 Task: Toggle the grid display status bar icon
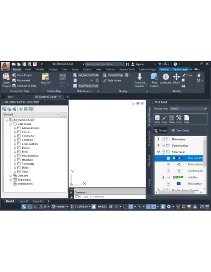tap(111, 207)
